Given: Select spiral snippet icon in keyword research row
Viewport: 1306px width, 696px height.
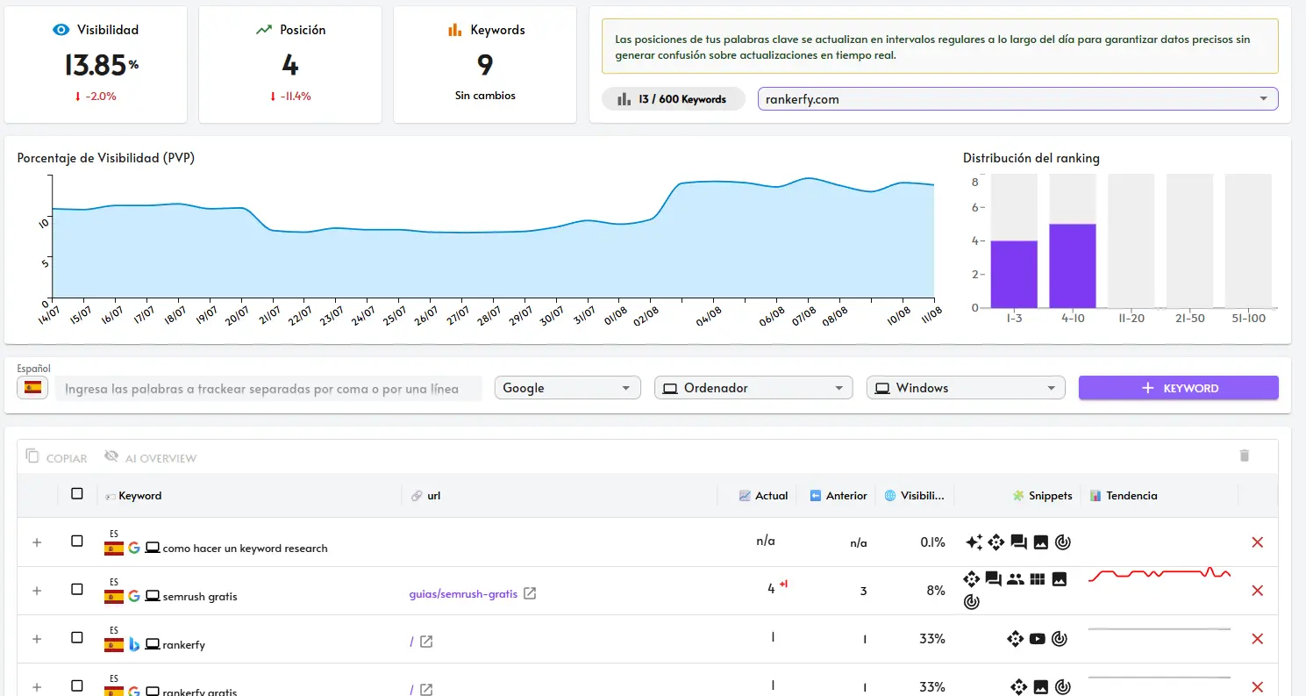Looking at the screenshot, I should pyautogui.click(x=1063, y=542).
